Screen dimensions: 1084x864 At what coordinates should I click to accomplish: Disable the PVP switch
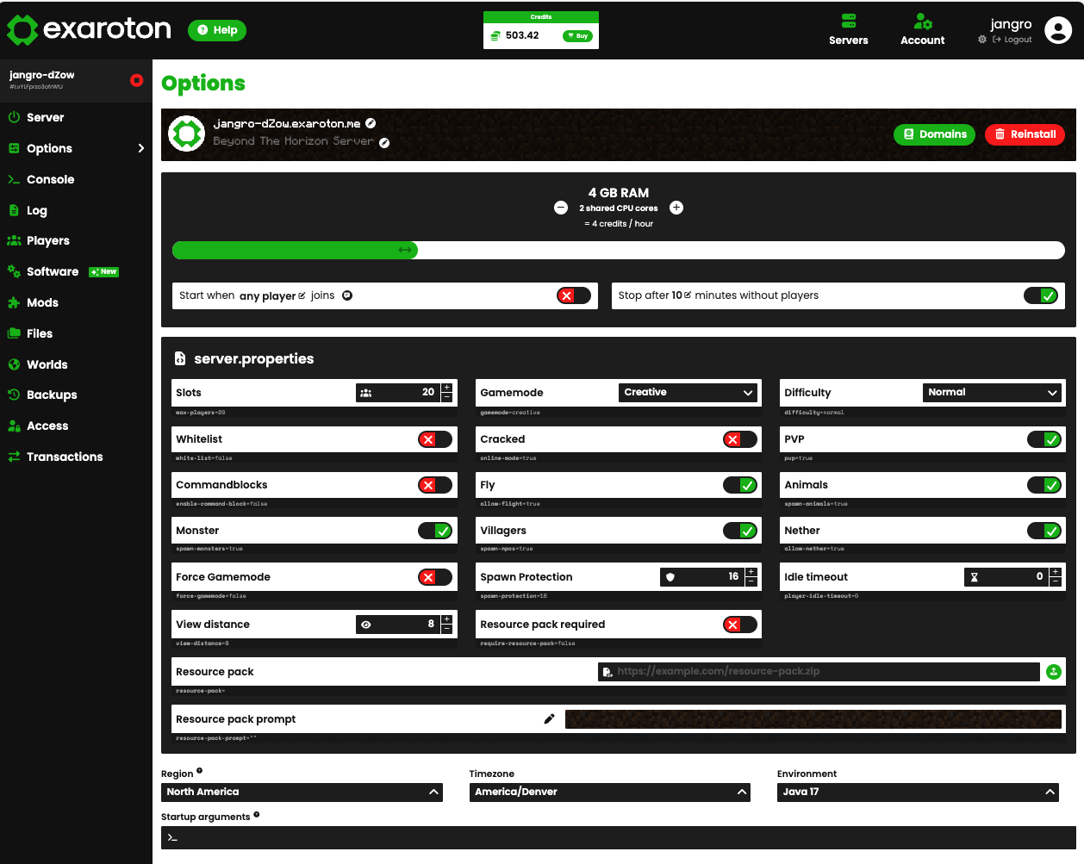pyautogui.click(x=1044, y=439)
